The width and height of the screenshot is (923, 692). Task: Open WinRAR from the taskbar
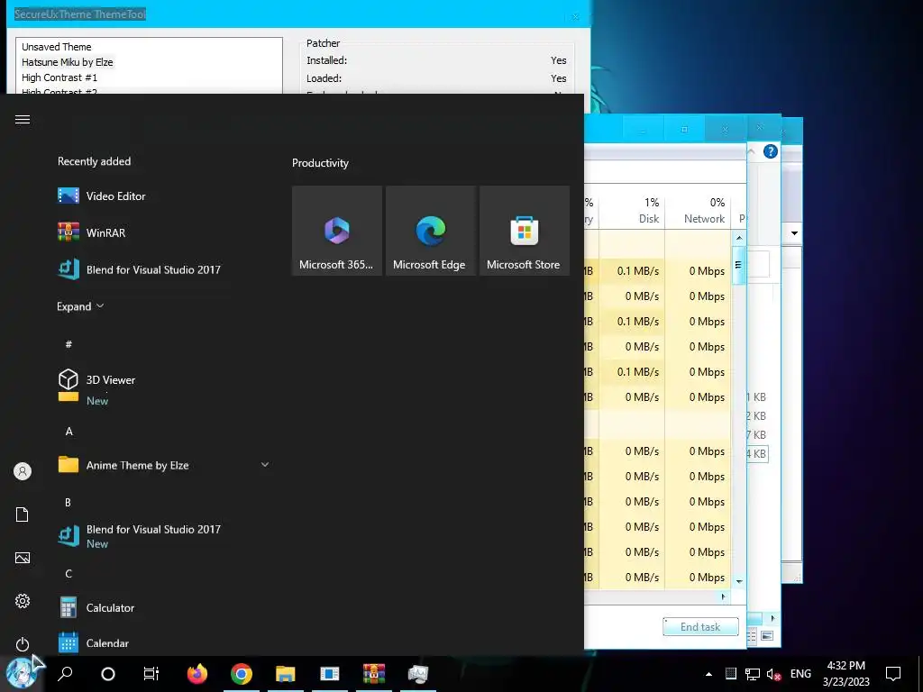[374, 674]
